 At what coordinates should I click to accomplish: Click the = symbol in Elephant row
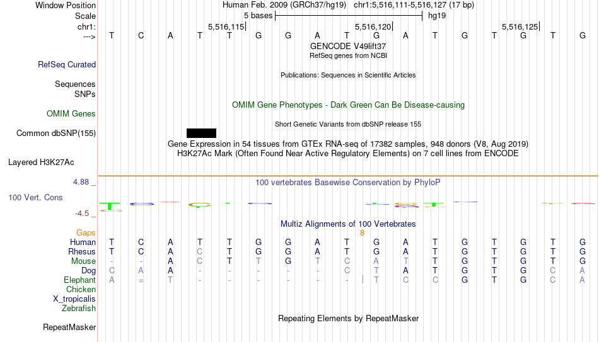click(x=141, y=280)
